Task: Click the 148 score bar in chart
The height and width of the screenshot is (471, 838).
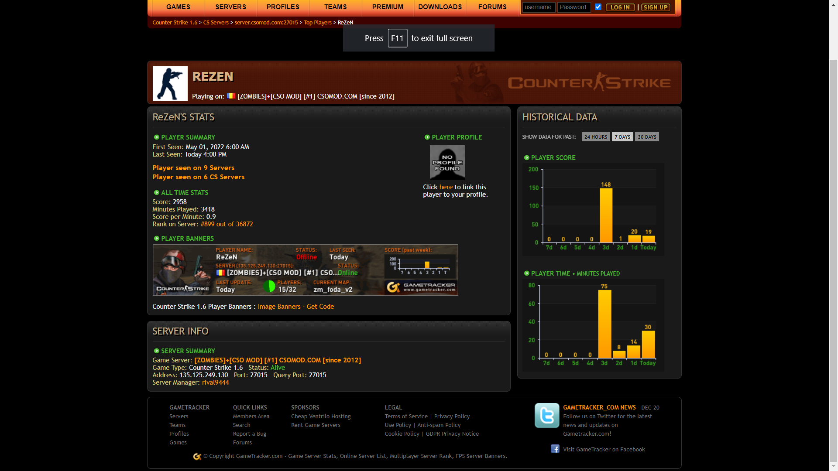Action: coord(606,215)
